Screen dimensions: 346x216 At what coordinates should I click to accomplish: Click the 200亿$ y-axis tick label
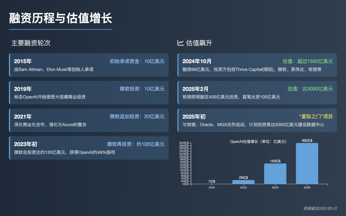[x=184, y=157]
